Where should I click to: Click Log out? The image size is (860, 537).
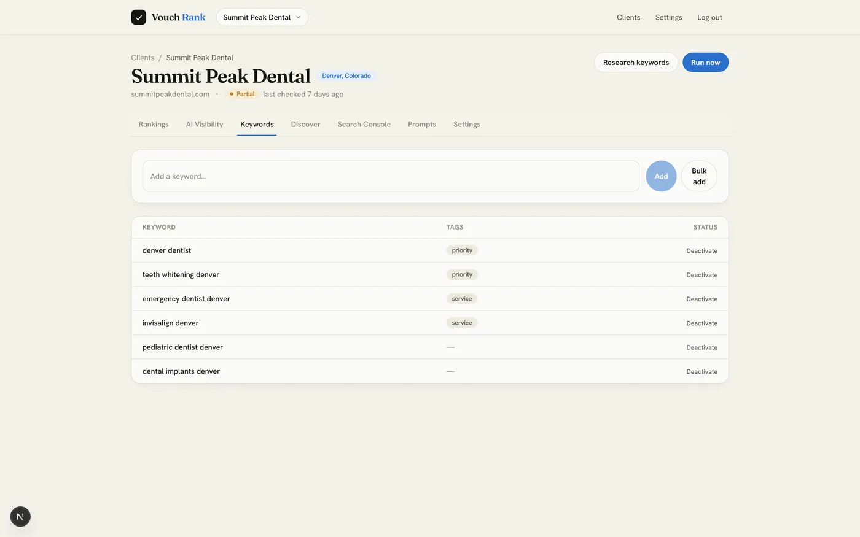[x=709, y=17]
